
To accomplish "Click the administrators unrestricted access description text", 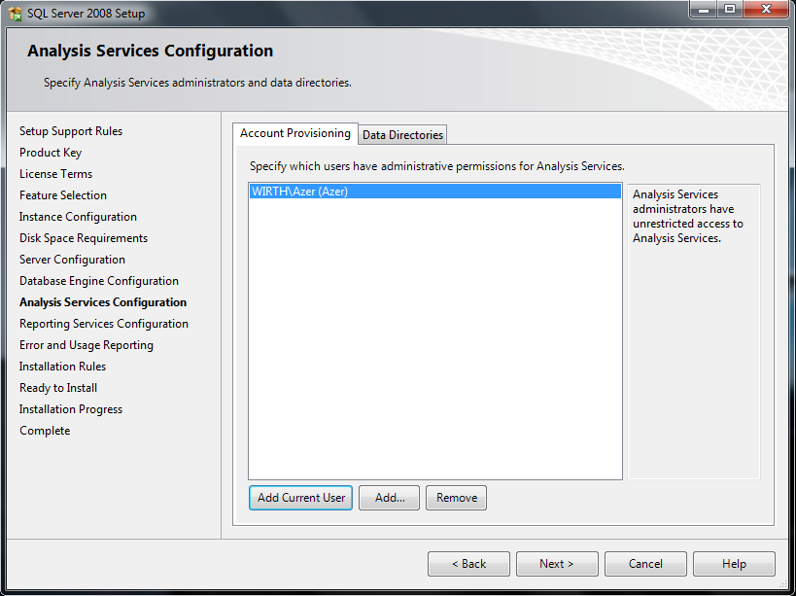I will click(x=688, y=216).
